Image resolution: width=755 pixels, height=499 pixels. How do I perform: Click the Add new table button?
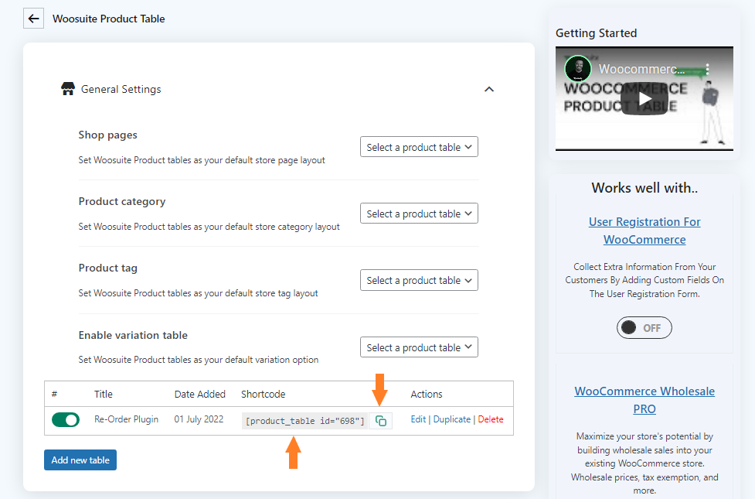point(80,460)
